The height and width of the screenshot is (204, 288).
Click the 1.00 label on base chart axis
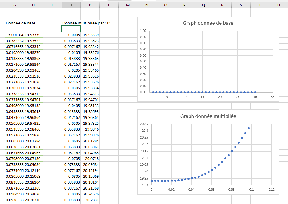pos(143,31)
